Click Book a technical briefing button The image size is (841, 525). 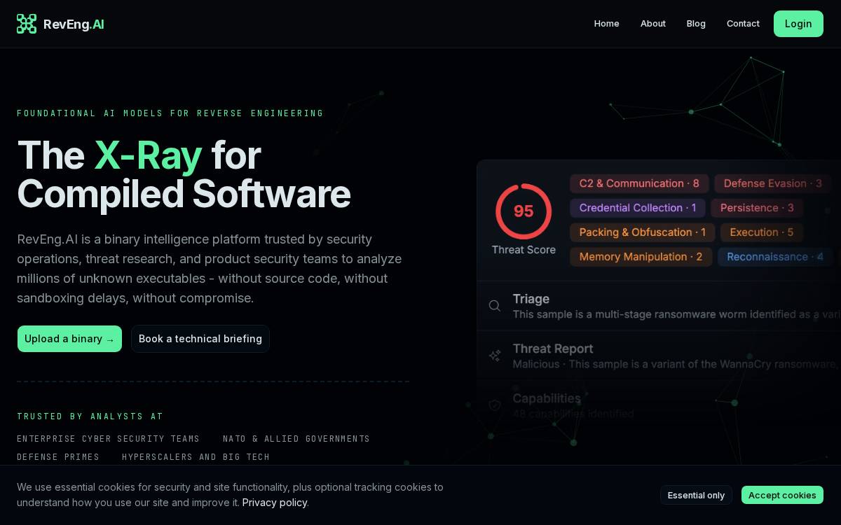(x=200, y=339)
